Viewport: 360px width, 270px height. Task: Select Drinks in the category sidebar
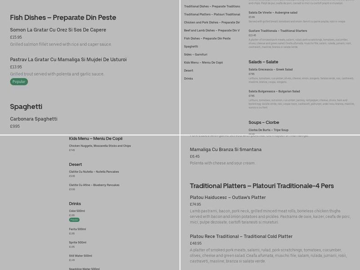pos(188,79)
